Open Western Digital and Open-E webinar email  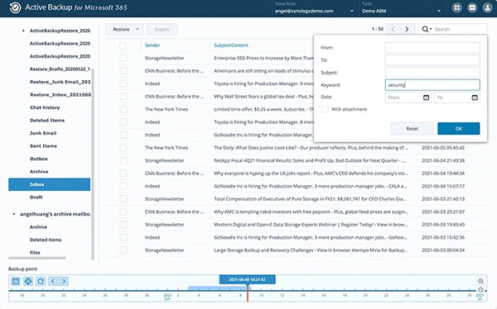(311, 225)
